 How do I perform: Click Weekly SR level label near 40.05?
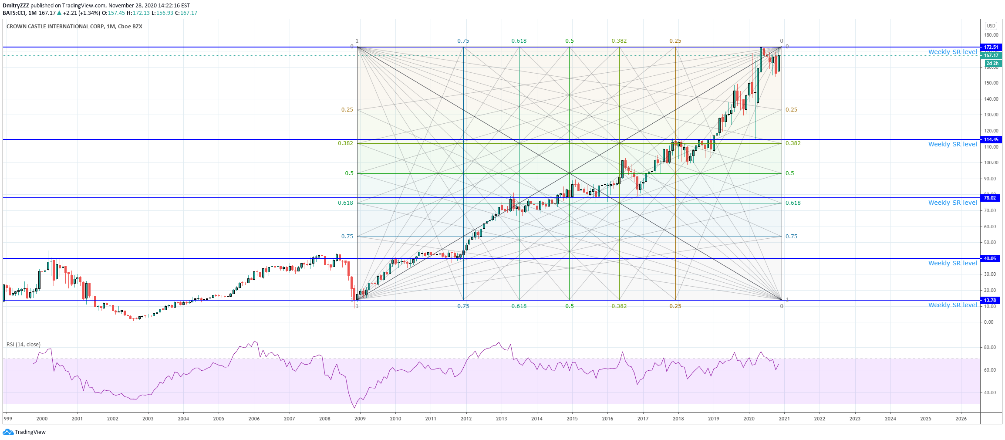point(952,263)
